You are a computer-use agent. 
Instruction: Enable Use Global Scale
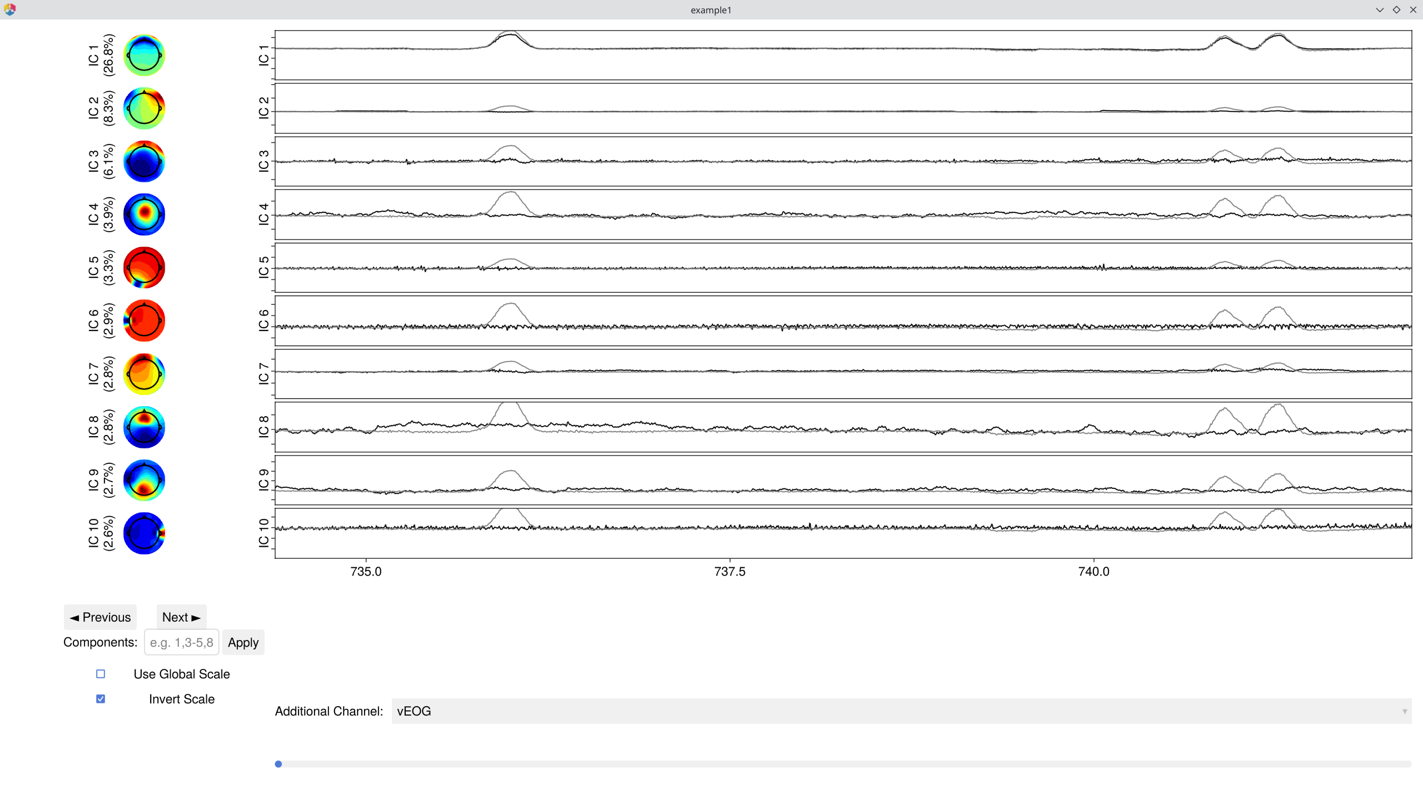100,674
